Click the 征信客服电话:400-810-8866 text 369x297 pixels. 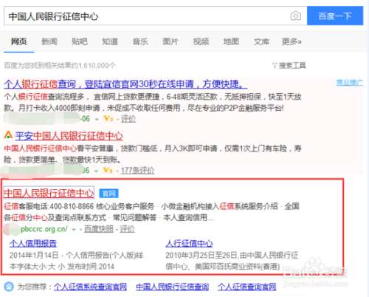click(x=49, y=206)
